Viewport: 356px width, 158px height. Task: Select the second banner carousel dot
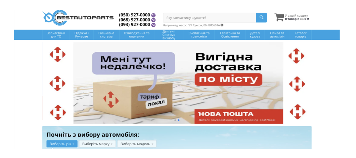[x=179, y=120]
